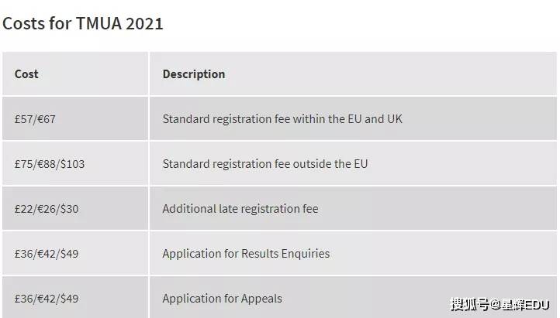Image resolution: width=560 pixels, height=318 pixels.
Task: Select the outside the EU registration fee text
Action: (x=265, y=164)
